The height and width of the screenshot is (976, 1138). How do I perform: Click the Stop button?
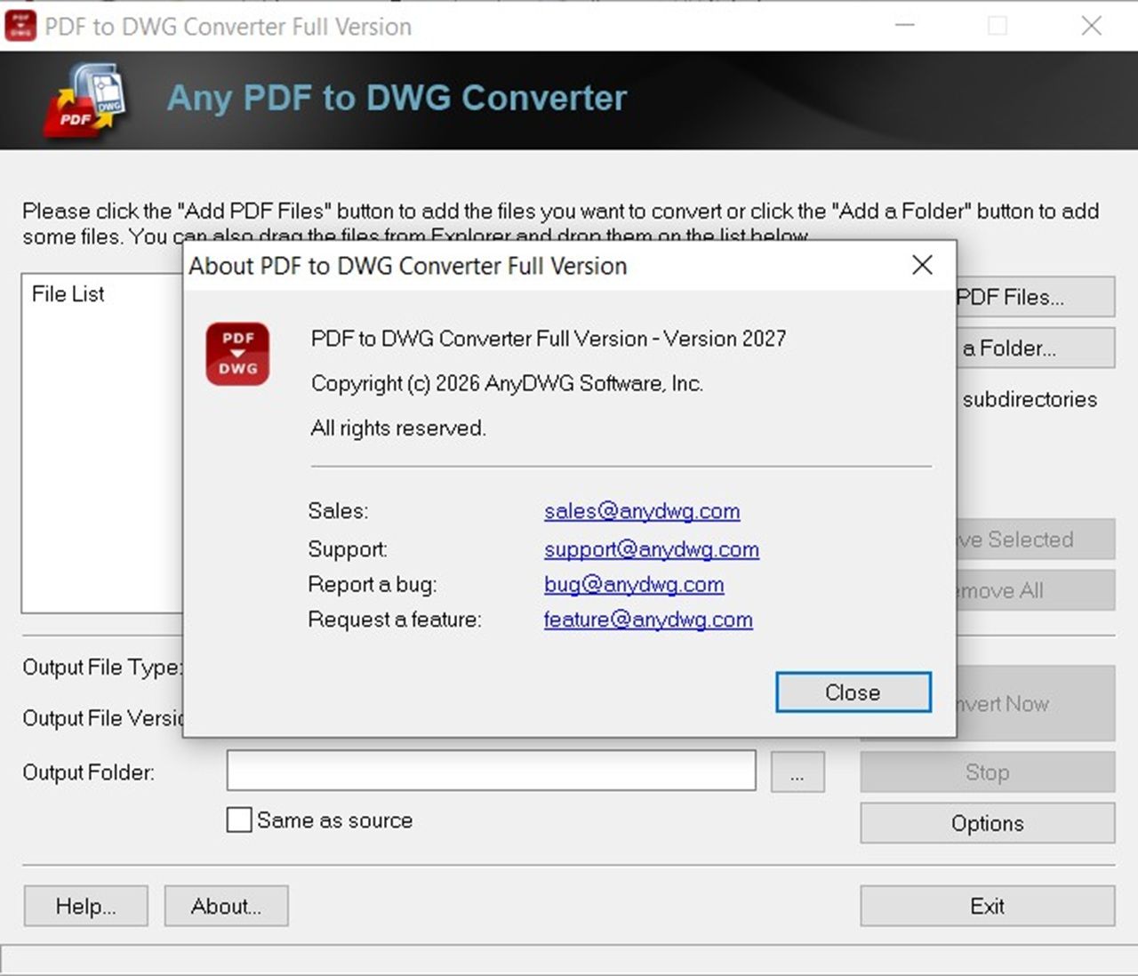coord(988,772)
